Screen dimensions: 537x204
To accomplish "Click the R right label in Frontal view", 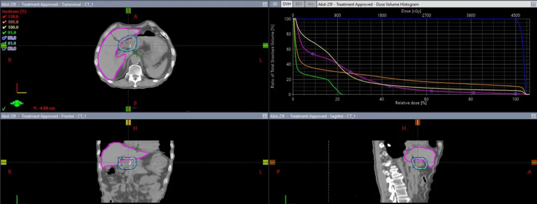I will (x=9, y=172).
